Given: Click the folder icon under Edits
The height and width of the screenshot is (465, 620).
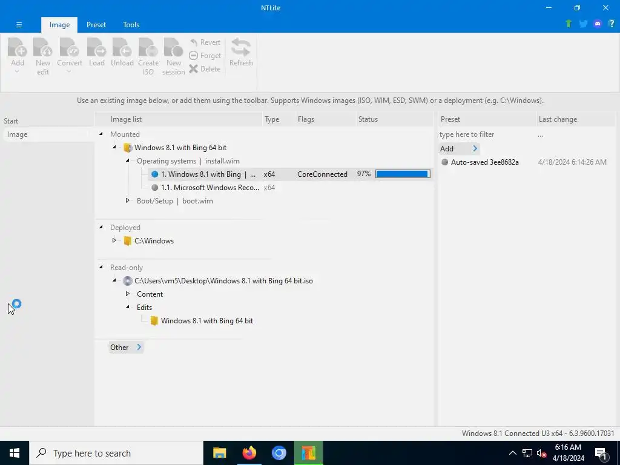Looking at the screenshot, I should point(154,321).
